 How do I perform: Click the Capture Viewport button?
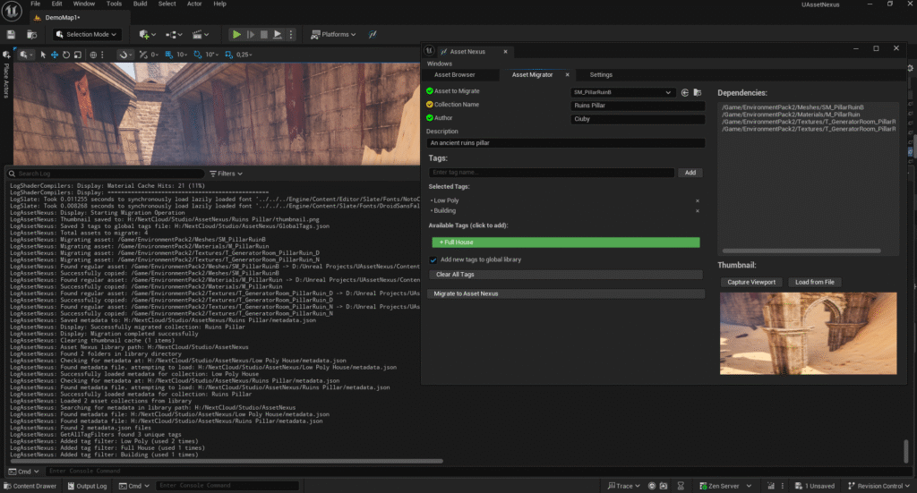pos(750,283)
